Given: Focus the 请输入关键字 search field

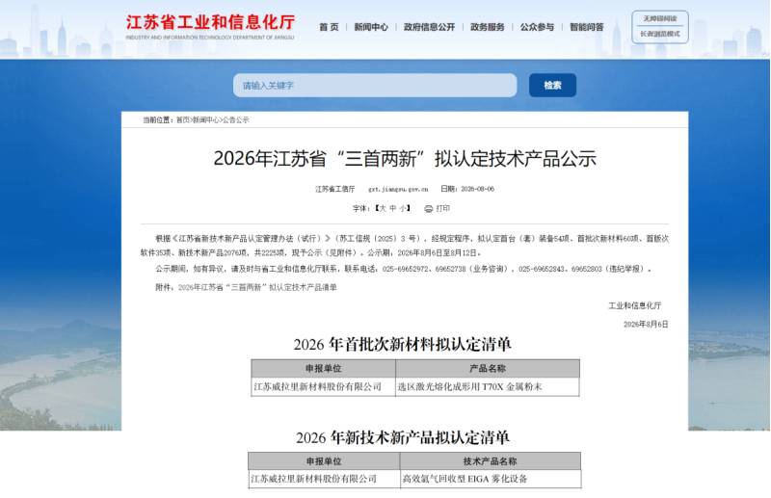Looking at the screenshot, I should click(x=375, y=86).
